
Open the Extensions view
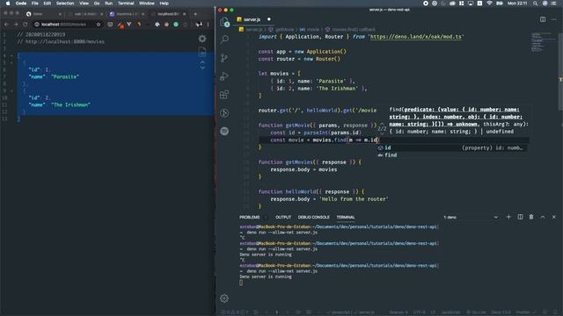pos(224,95)
